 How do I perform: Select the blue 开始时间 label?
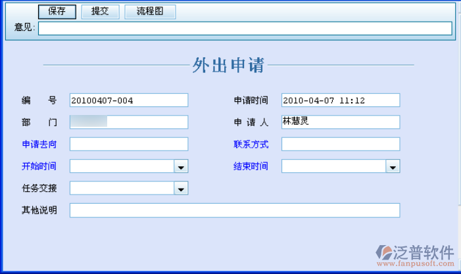[39, 167]
